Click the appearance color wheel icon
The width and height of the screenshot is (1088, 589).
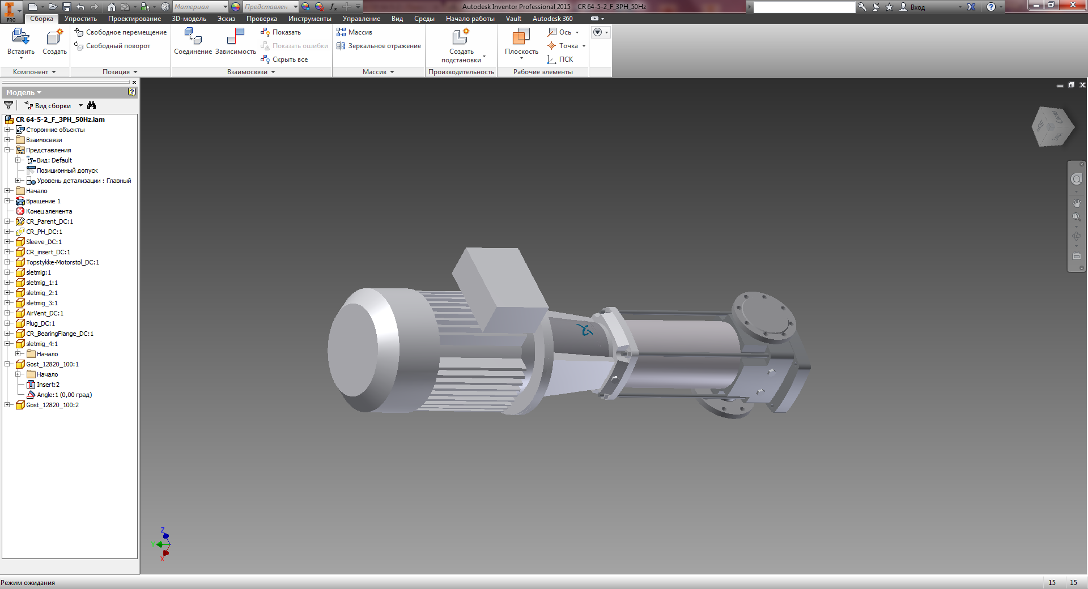(x=236, y=7)
